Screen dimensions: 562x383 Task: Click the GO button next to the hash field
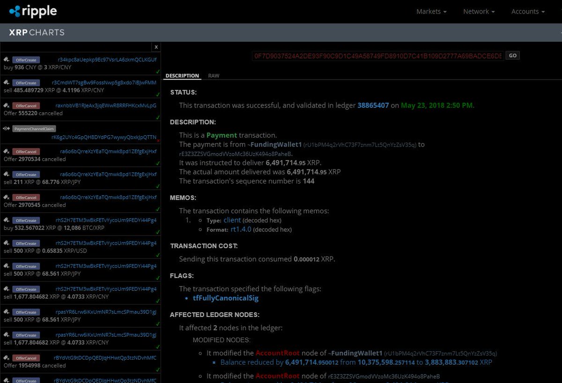(513, 55)
